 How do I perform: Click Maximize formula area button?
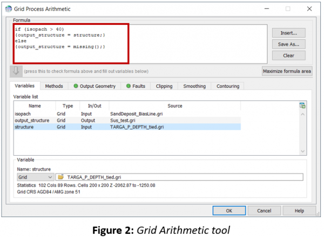point(287,71)
